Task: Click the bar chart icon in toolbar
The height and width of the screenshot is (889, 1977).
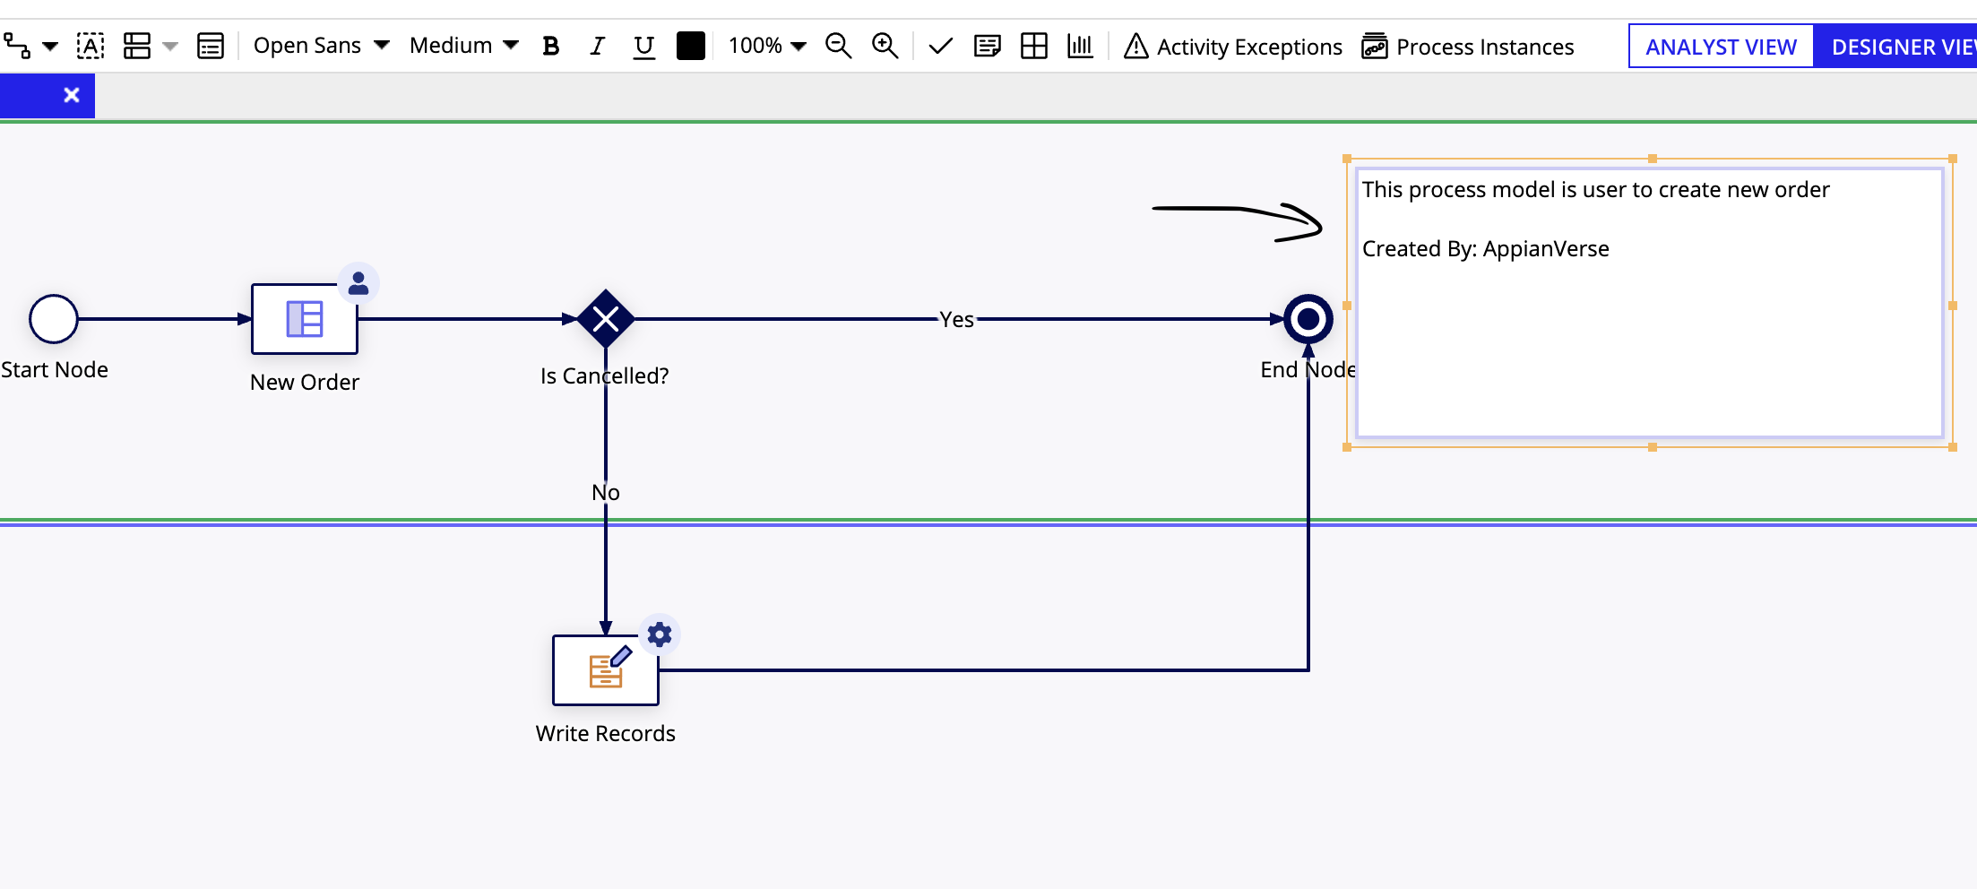Action: point(1080,46)
